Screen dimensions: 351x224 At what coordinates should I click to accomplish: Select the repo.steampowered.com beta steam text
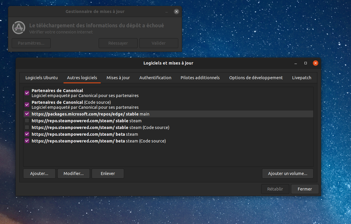click(x=85, y=134)
